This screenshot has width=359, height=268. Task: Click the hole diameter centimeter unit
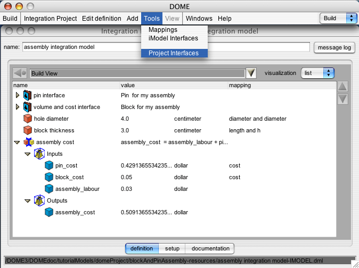coord(187,119)
